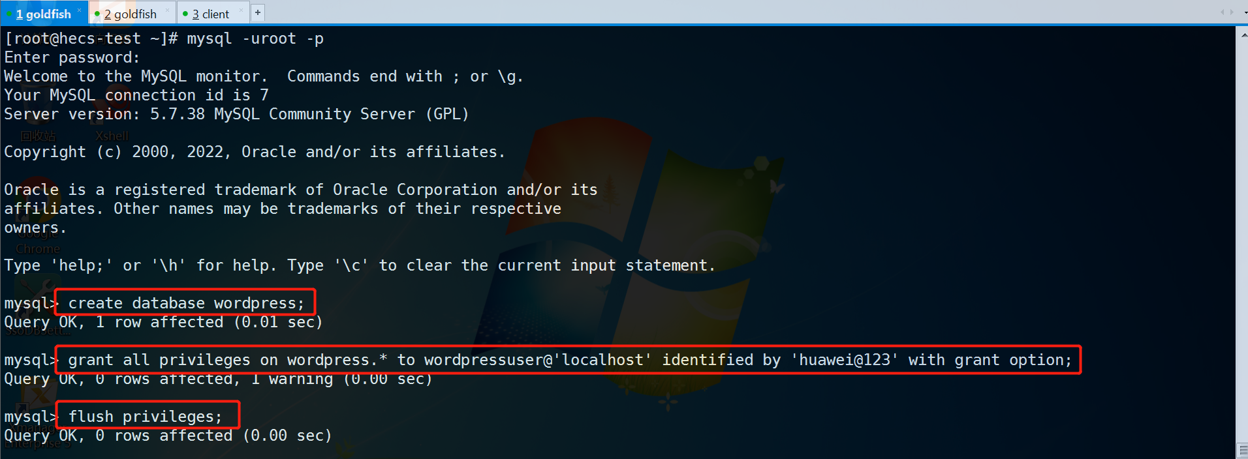1248x459 pixels.
Task: Add a new session tab with plus button
Action: (258, 12)
